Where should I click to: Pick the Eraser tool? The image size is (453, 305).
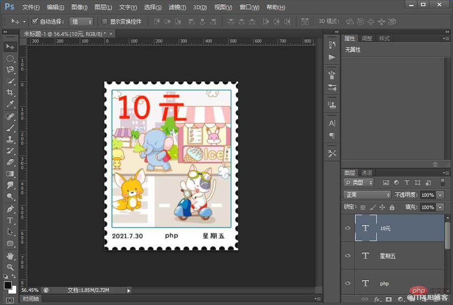10,162
